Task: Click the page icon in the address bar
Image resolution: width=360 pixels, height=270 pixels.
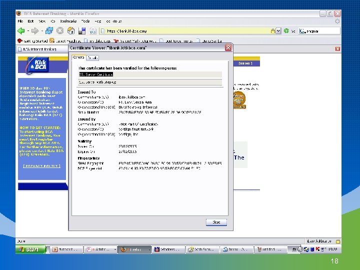Action: (103, 31)
